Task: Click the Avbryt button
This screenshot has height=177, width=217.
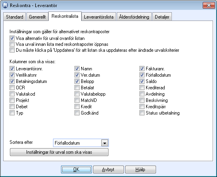Action: click(108, 169)
